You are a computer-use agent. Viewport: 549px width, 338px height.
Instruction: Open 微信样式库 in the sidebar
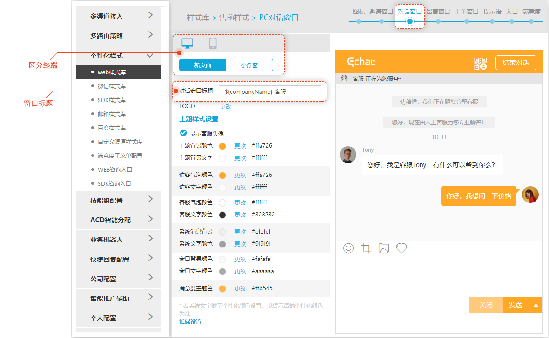point(111,86)
